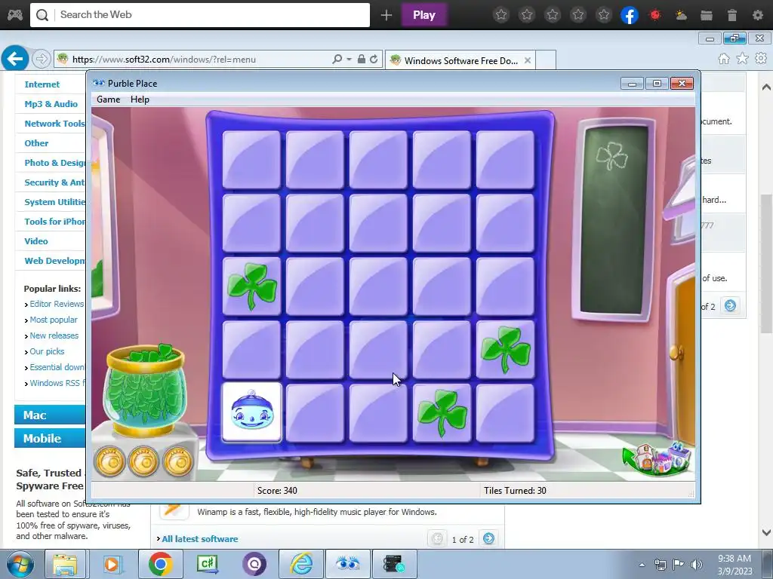Screen dimensions: 773x579
Task: Click the purple Play button
Action: [424, 15]
